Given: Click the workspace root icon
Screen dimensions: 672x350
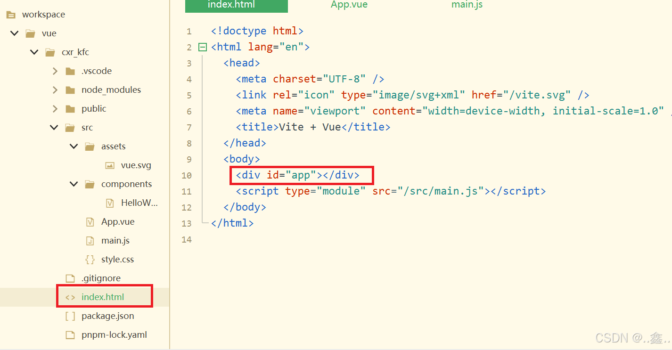Looking at the screenshot, I should tap(10, 15).
